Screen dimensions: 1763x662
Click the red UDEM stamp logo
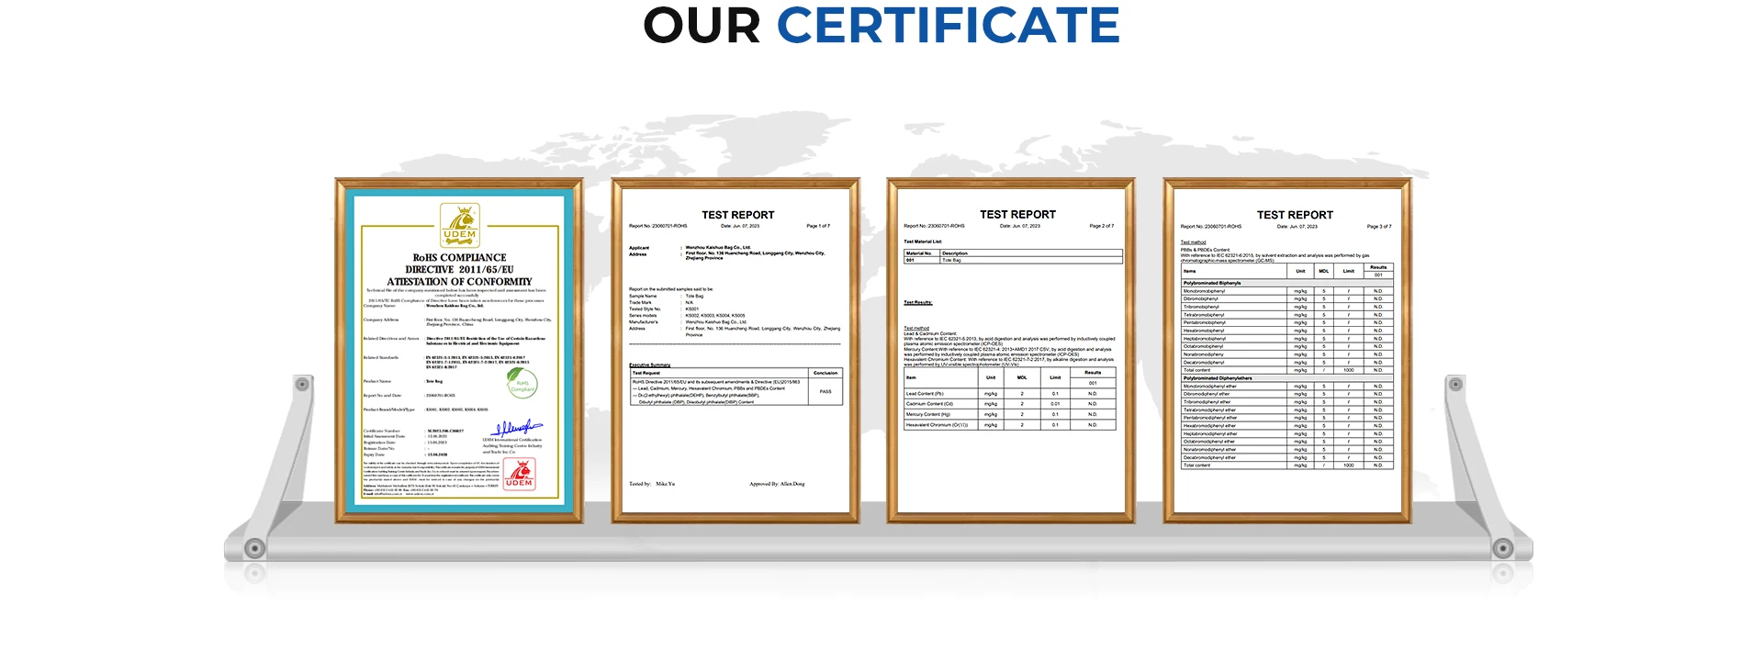point(519,474)
